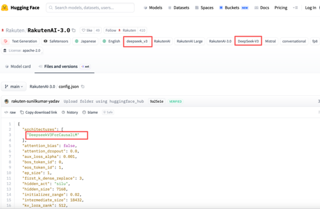The height and width of the screenshot is (209, 320).
Task: Open the file history
Action: coord(70,112)
